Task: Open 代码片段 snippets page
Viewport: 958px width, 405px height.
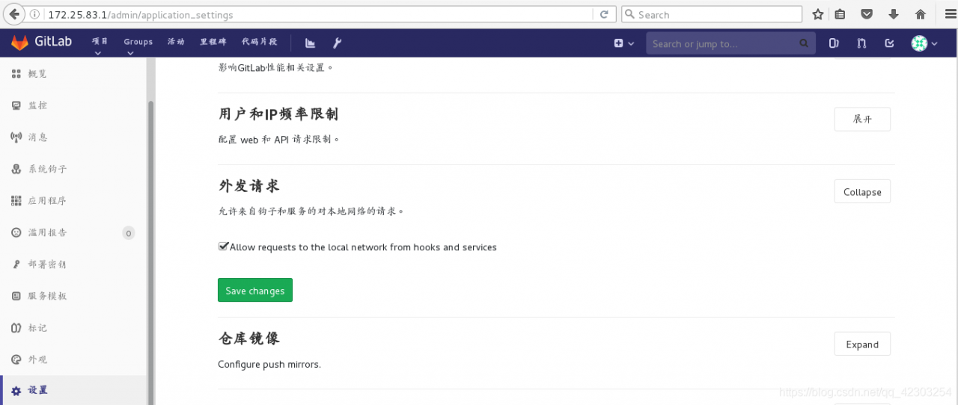Action: tap(259, 42)
